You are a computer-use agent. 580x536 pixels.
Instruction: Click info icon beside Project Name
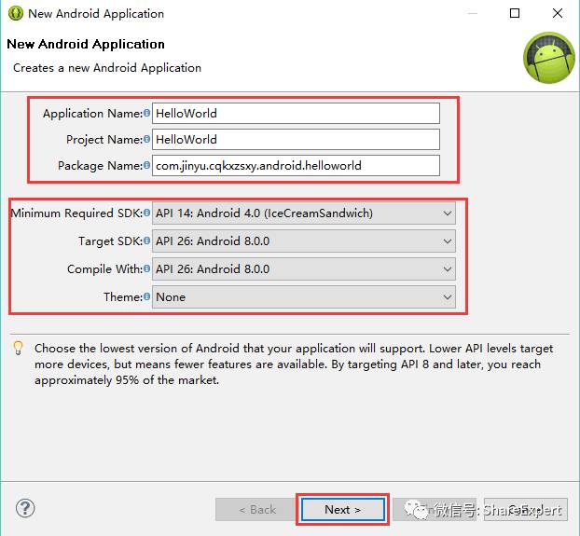[x=146, y=139]
